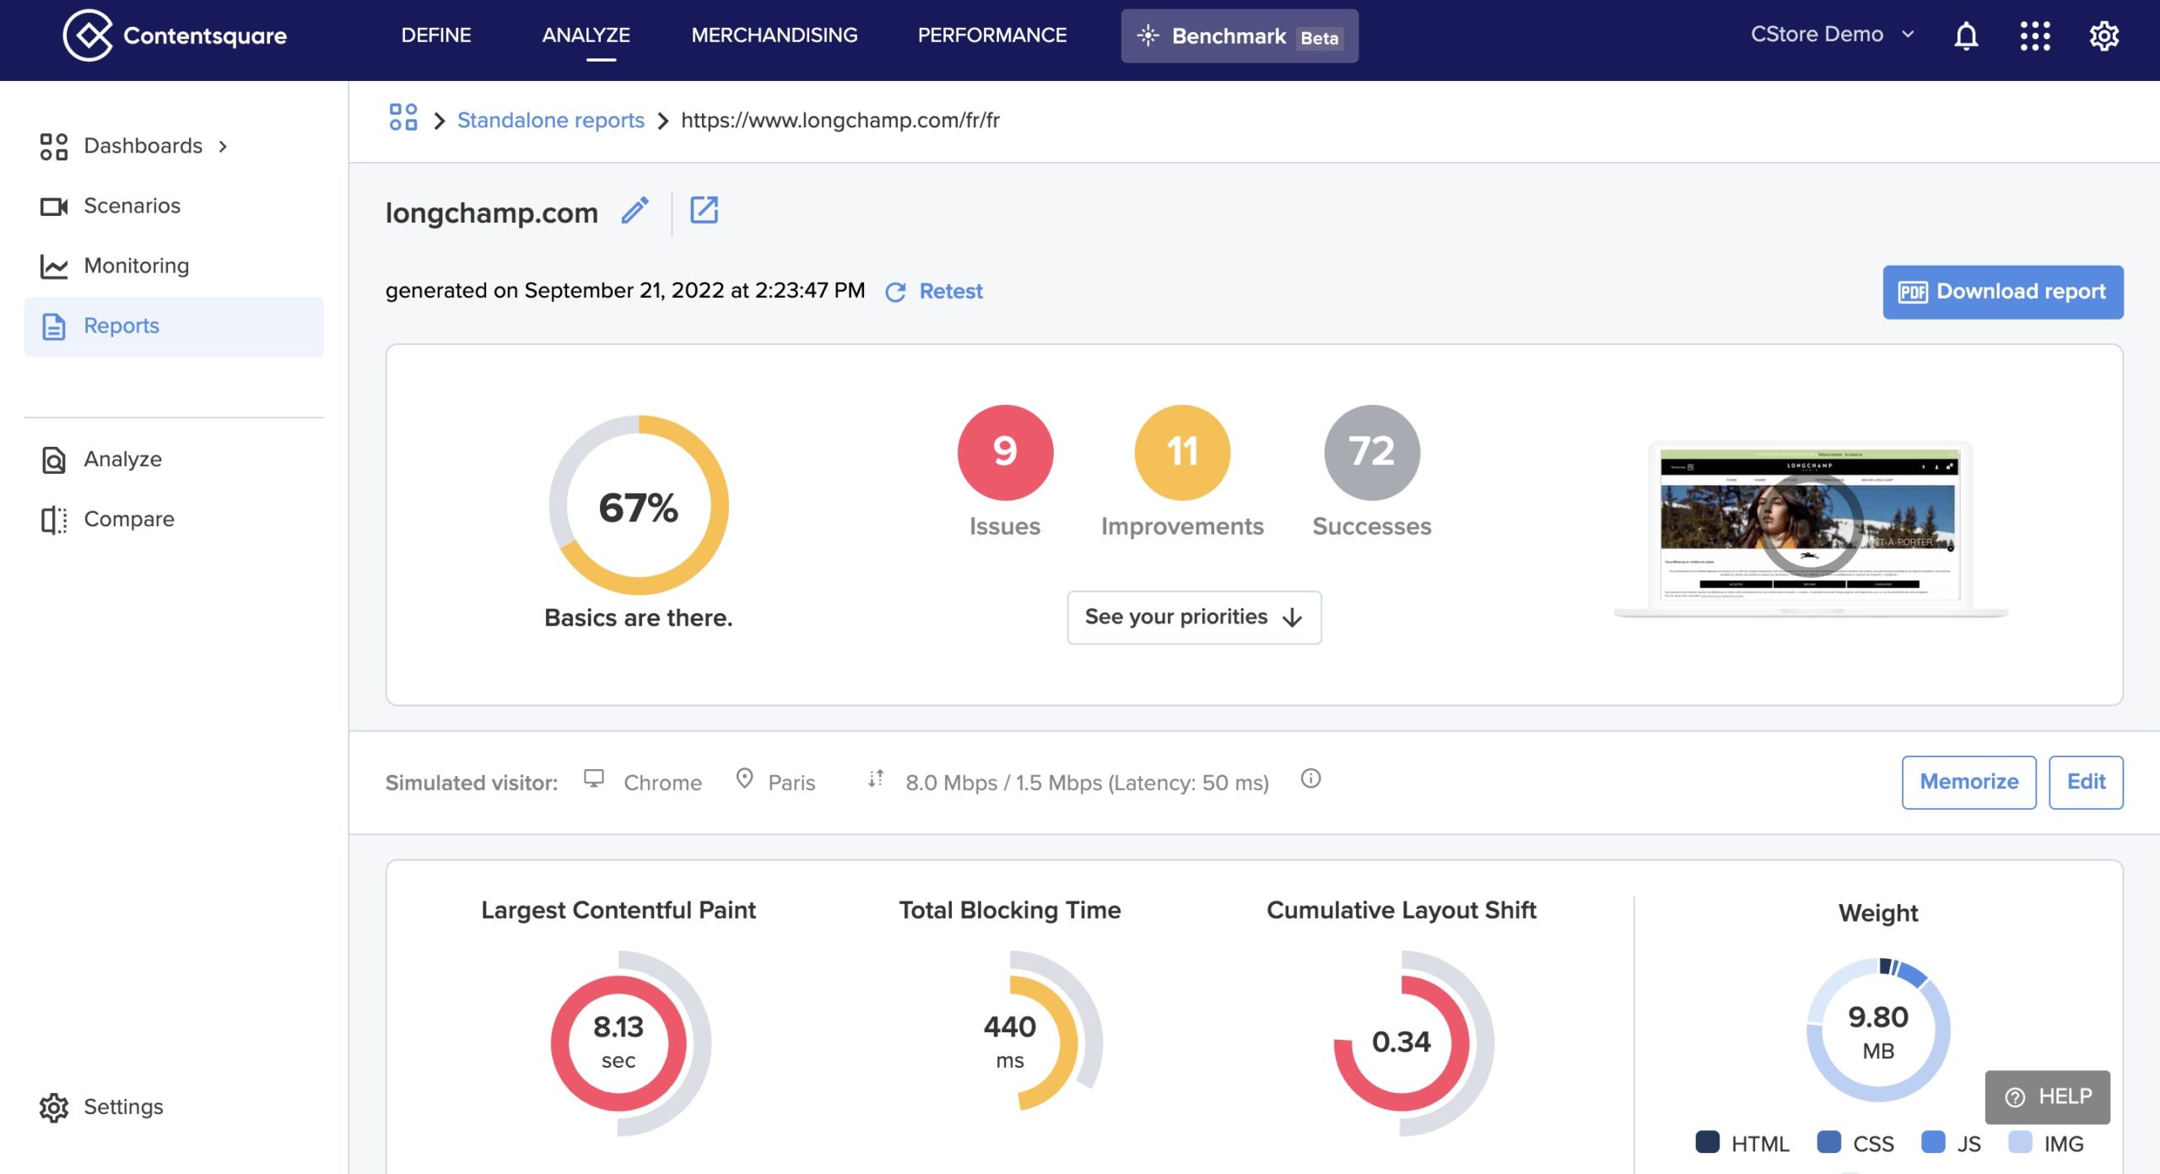
Task: Select Monitoring in the sidebar
Action: tap(174, 267)
